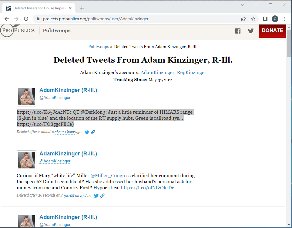Open the @Miller_Congress mention link
Viewport: 292px width, 228px height.
[x=111, y=176]
